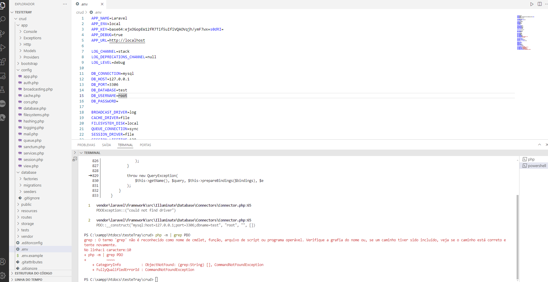Viewport: 548px width, 282px height.
Task: Select the powershell terminal instance
Action: (534, 166)
